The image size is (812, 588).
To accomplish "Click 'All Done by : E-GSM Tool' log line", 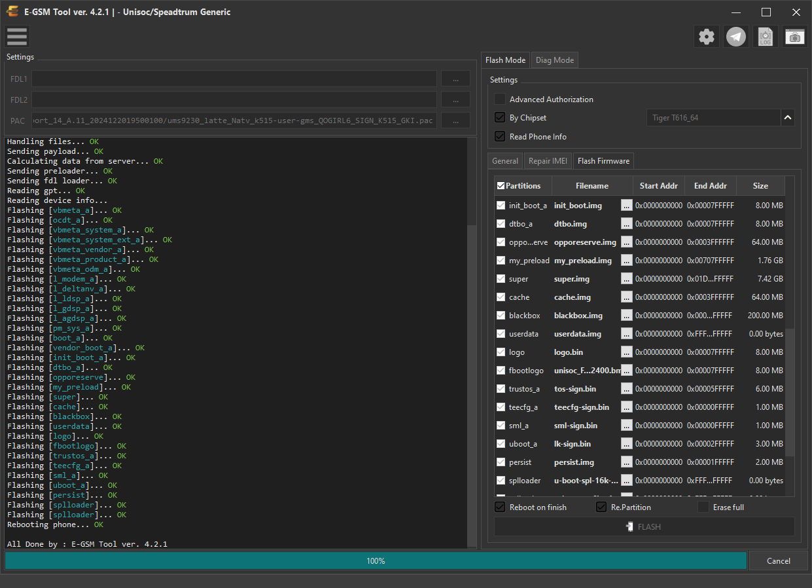I will click(x=87, y=544).
